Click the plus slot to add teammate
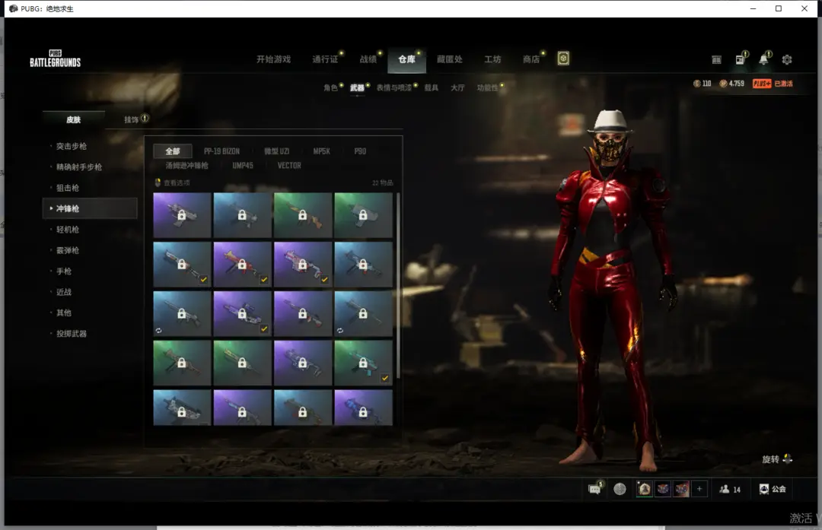The height and width of the screenshot is (530, 822). click(699, 489)
